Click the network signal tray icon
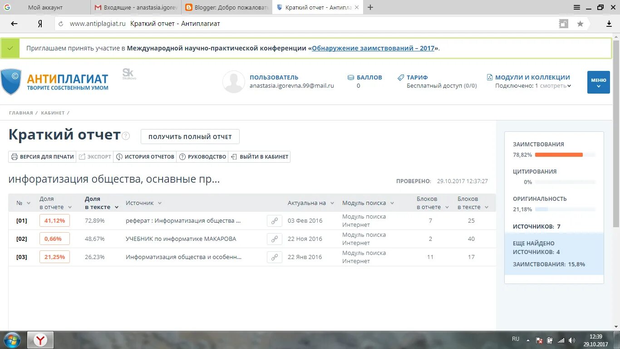620x349 pixels. point(561,340)
